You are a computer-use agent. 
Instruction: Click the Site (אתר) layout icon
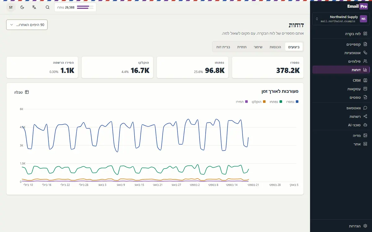tap(365, 144)
